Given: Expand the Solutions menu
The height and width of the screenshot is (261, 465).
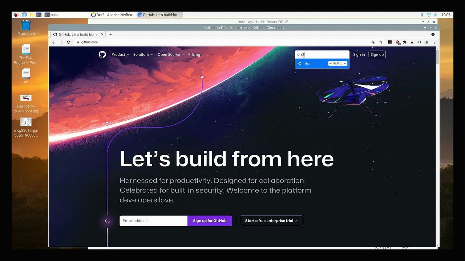Looking at the screenshot, I should pos(143,54).
